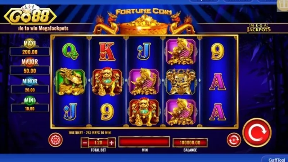The image size is (288, 162).
Task: Click the GO88 logo
Action: (30, 15)
